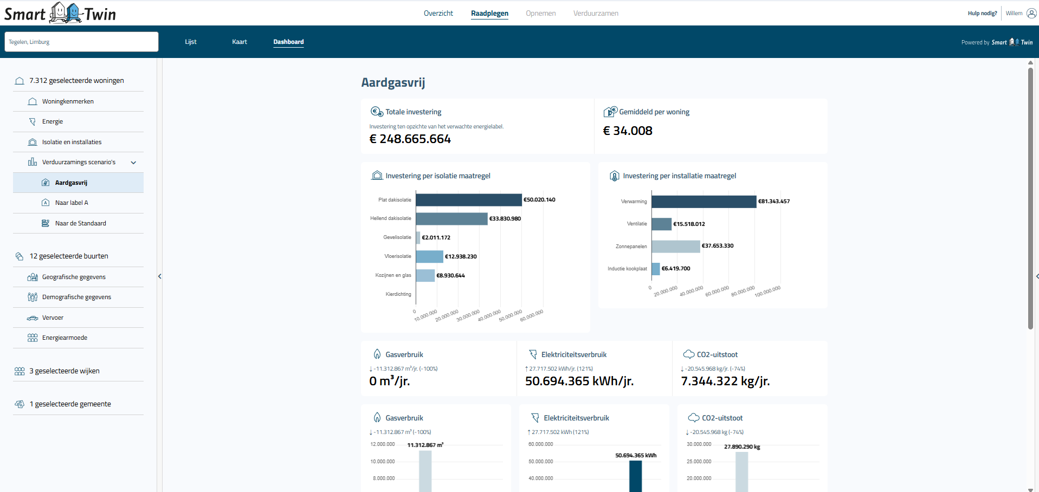Switch to the Naar label A scenario
Viewport: 1039px width, 492px height.
pos(70,202)
